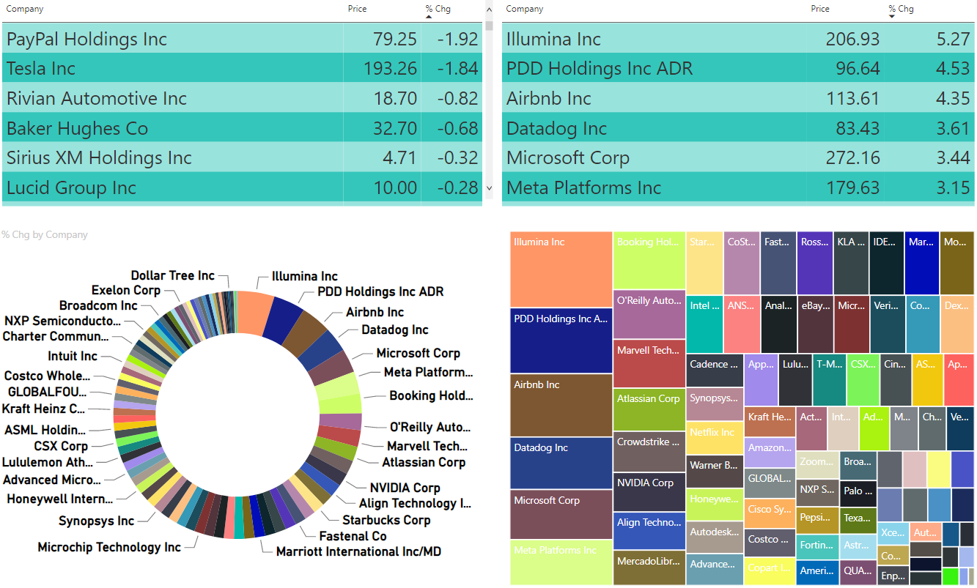Sort left table by Price column header
The width and height of the screenshot is (977, 588).
[358, 9]
